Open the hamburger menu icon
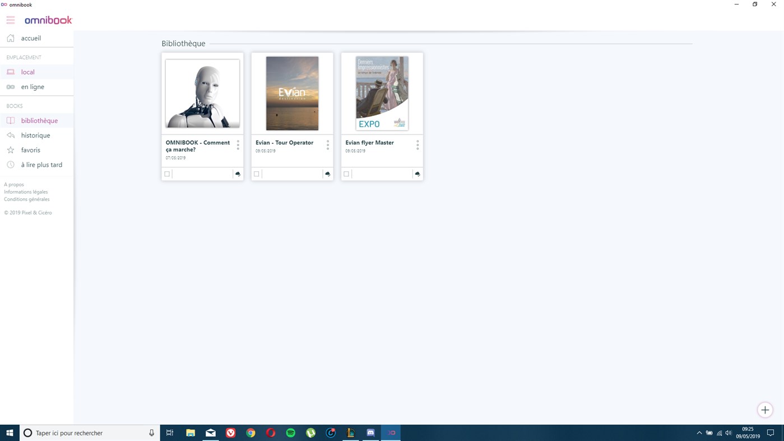784x441 pixels. tap(11, 20)
